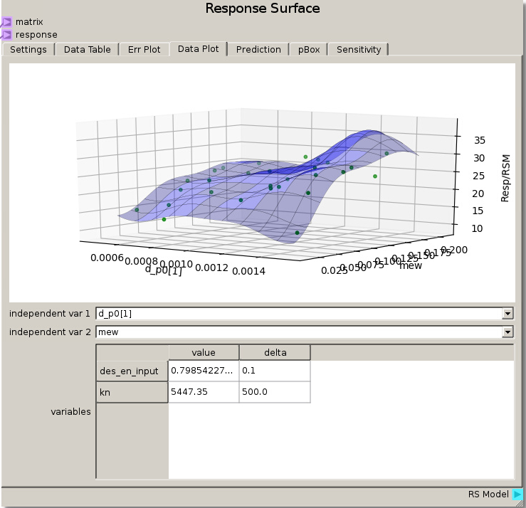Viewport: 526px width, 508px height.
Task: Click the purple response input port icon
Action: [x=6, y=34]
